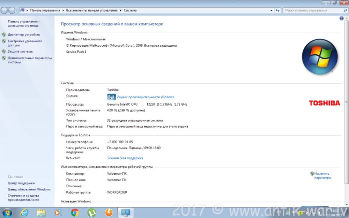Expand the breadcrumb arrow before 'Панель управления'
The height and width of the screenshot is (218, 349).
point(27,10)
